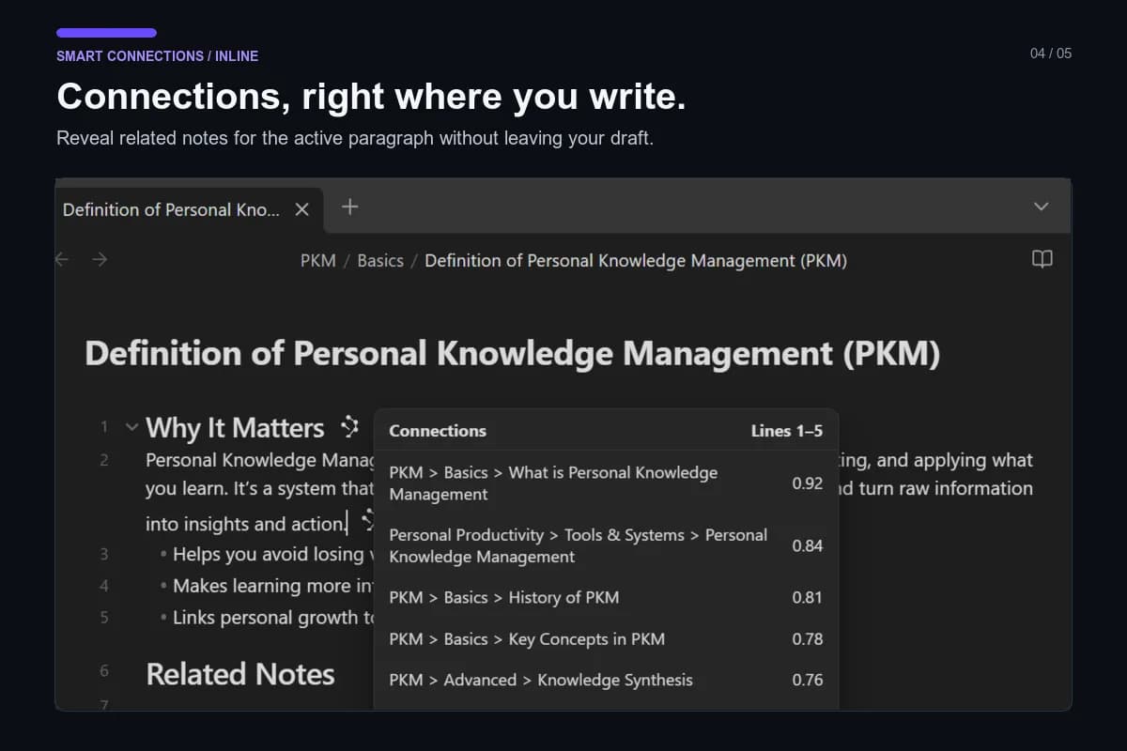Click the 'Smart Connections / Inline' label
Viewport: 1127px width, 751px height.
pyautogui.click(x=157, y=55)
